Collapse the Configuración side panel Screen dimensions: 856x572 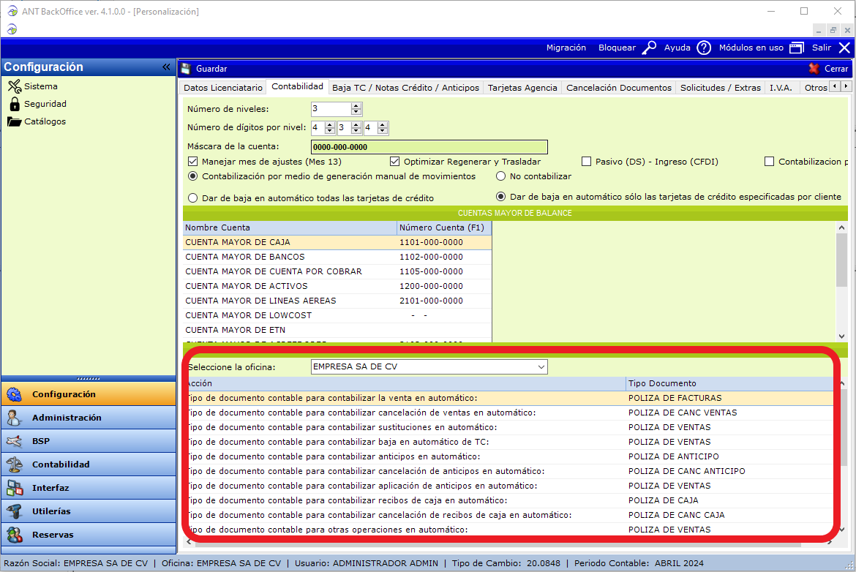167,67
